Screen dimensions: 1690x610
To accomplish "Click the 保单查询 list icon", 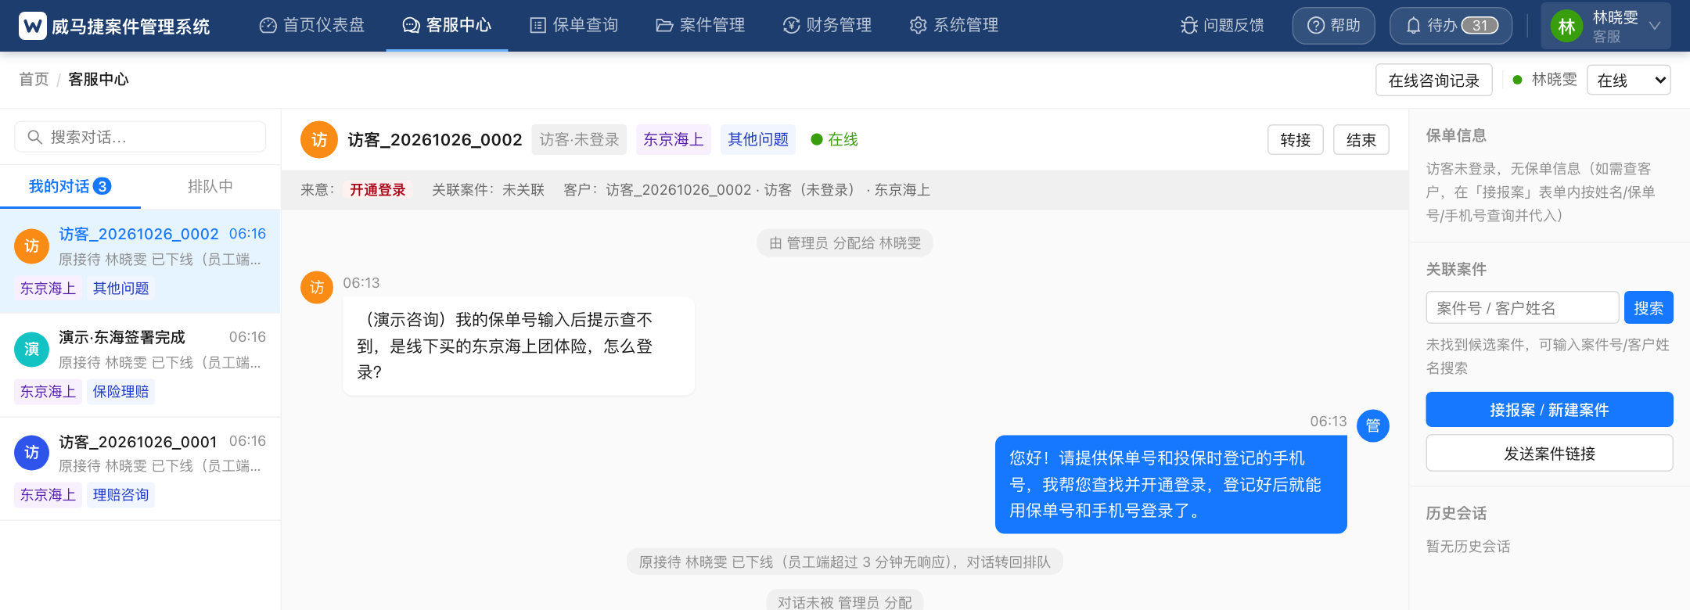I will tap(538, 26).
